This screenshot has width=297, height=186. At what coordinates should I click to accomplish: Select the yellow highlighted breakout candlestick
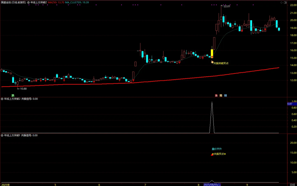pyautogui.click(x=212, y=53)
